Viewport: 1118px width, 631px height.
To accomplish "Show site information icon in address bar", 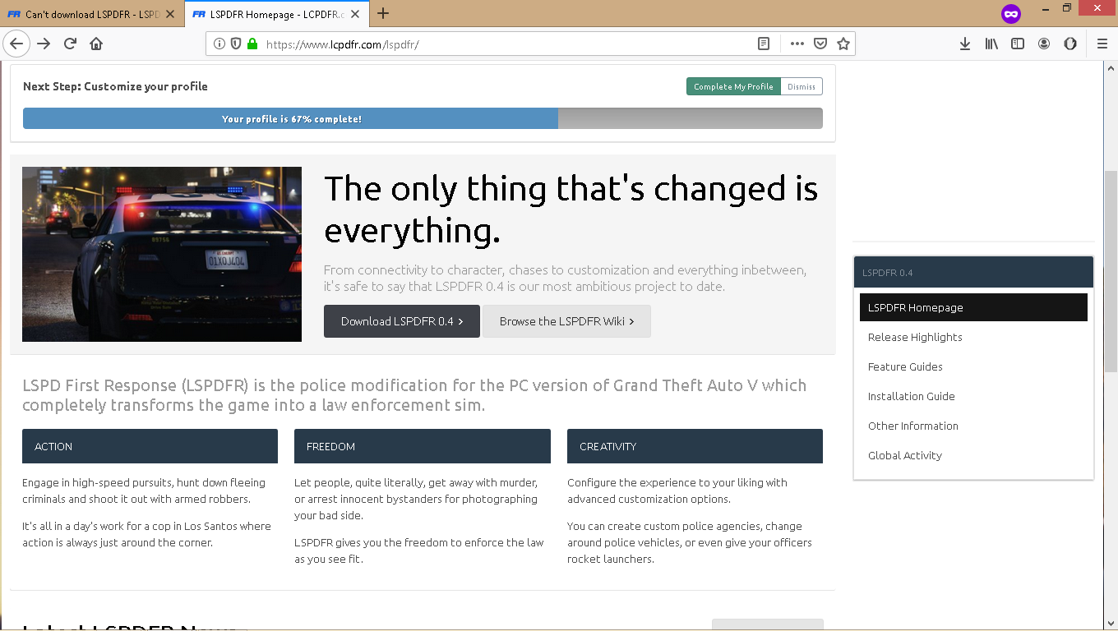I will pos(219,44).
